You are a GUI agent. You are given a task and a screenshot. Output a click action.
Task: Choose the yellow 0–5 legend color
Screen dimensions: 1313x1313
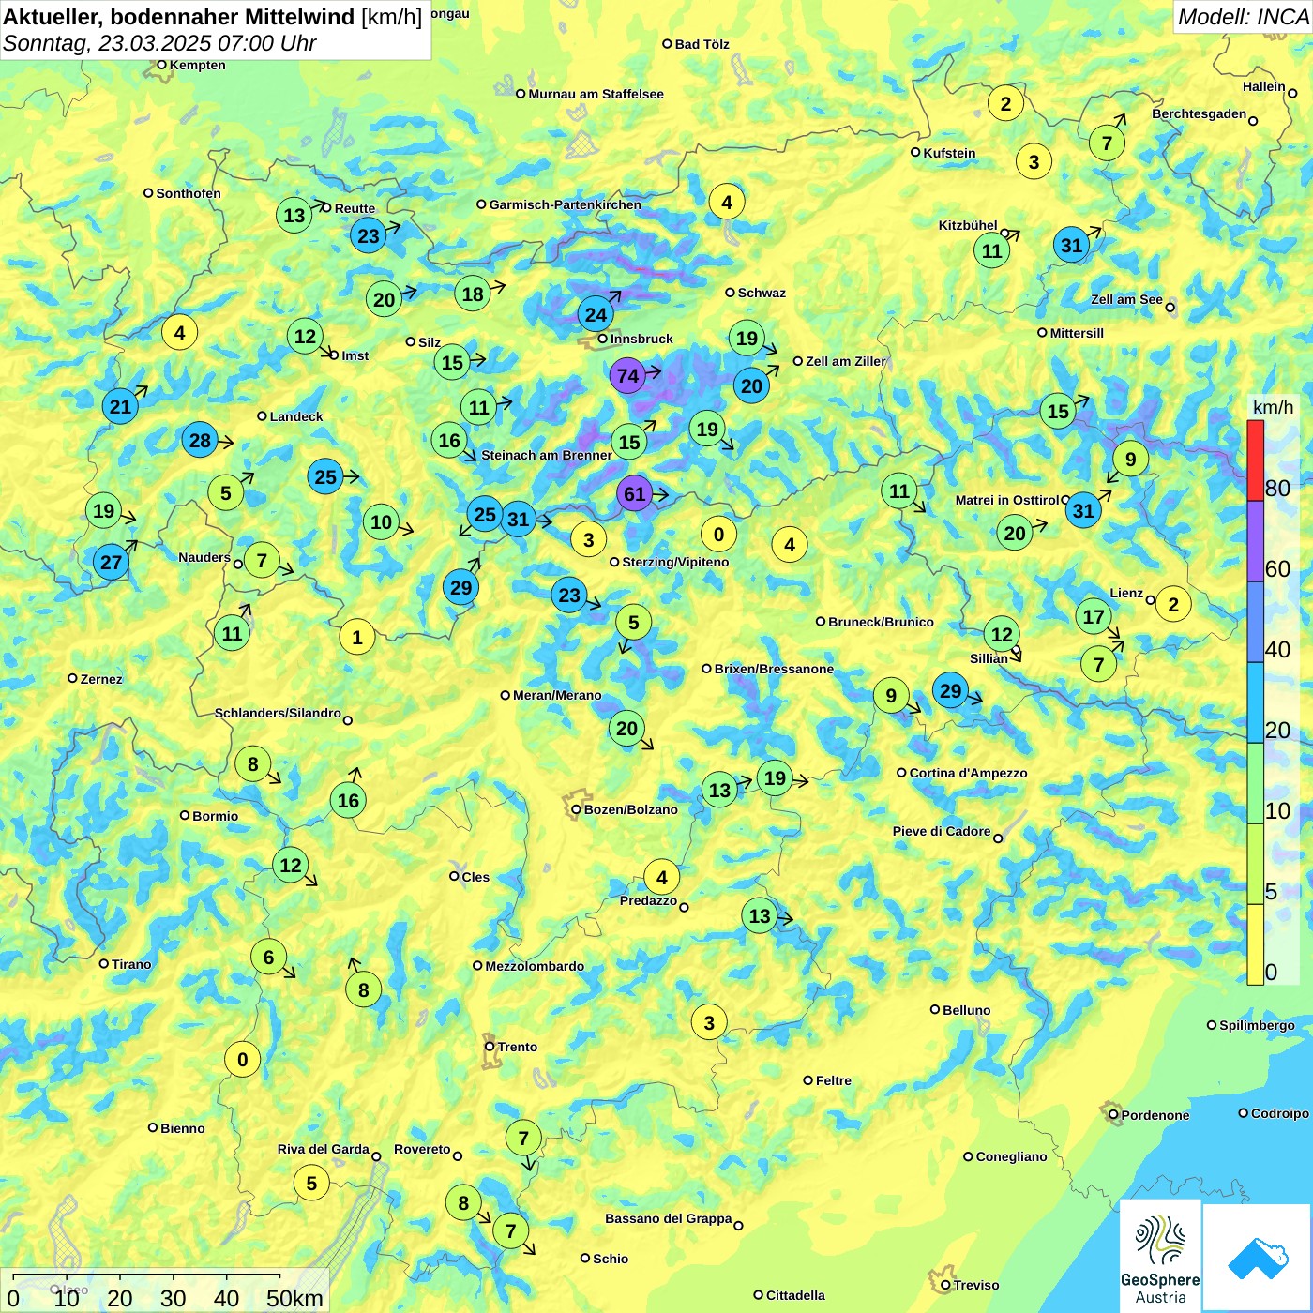coord(1255,944)
